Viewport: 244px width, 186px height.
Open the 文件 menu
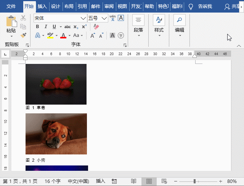click(x=11, y=6)
